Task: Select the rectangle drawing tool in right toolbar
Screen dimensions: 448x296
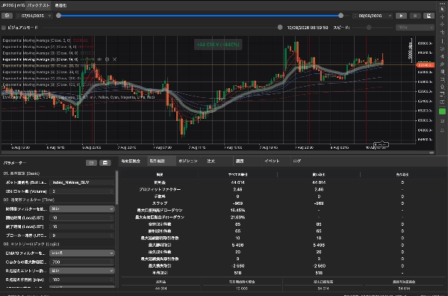Action: tap(442, 79)
